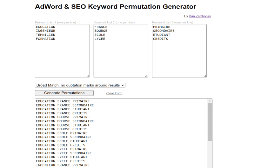Click LYCEE in Keyword List 2
Screen dimensions: 254x168
[x=100, y=39]
